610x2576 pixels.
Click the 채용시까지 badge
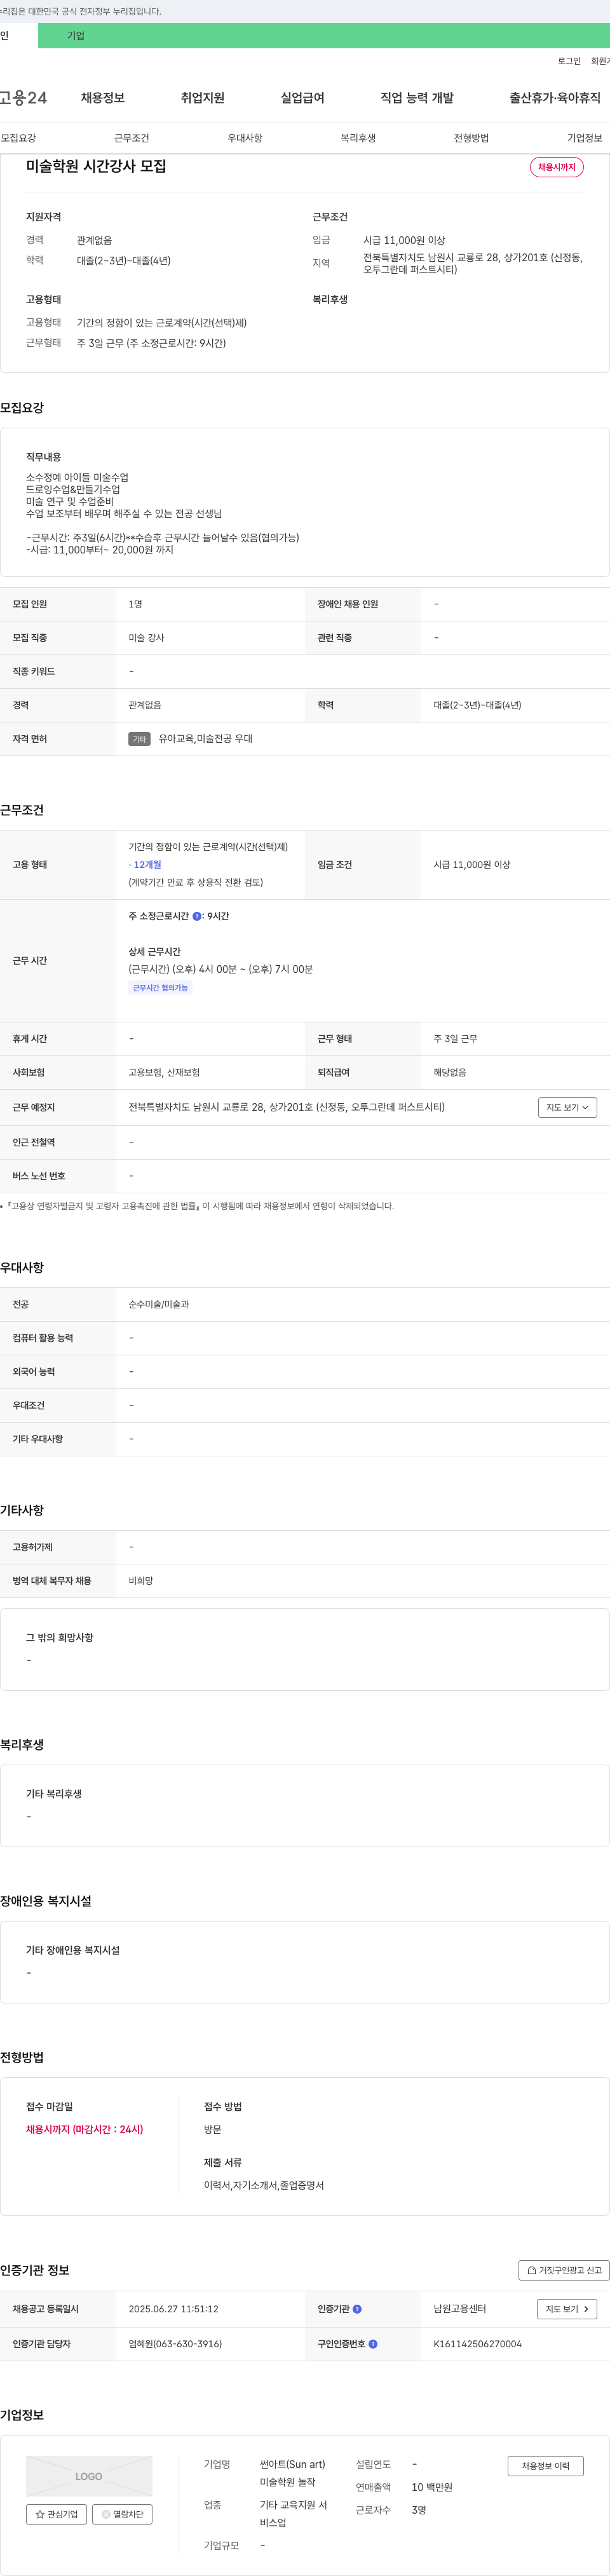point(556,167)
